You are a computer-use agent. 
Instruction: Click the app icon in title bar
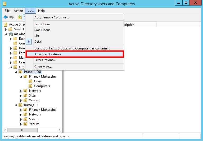coord(5,4)
